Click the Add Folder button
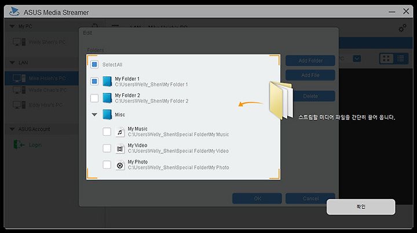Viewport: 417px width, 233px height. point(310,61)
